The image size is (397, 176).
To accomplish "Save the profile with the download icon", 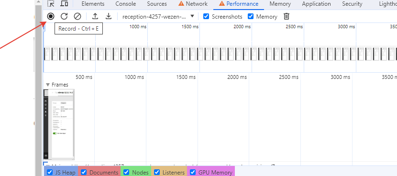I will tap(109, 16).
